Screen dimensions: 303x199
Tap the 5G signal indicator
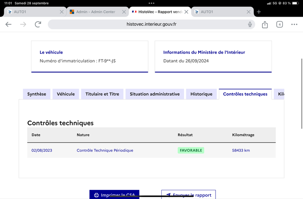[275, 3]
